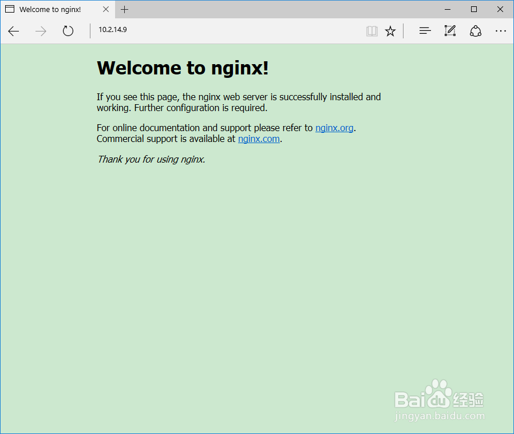Make a web note with pen icon
514x434 pixels.
[450, 30]
